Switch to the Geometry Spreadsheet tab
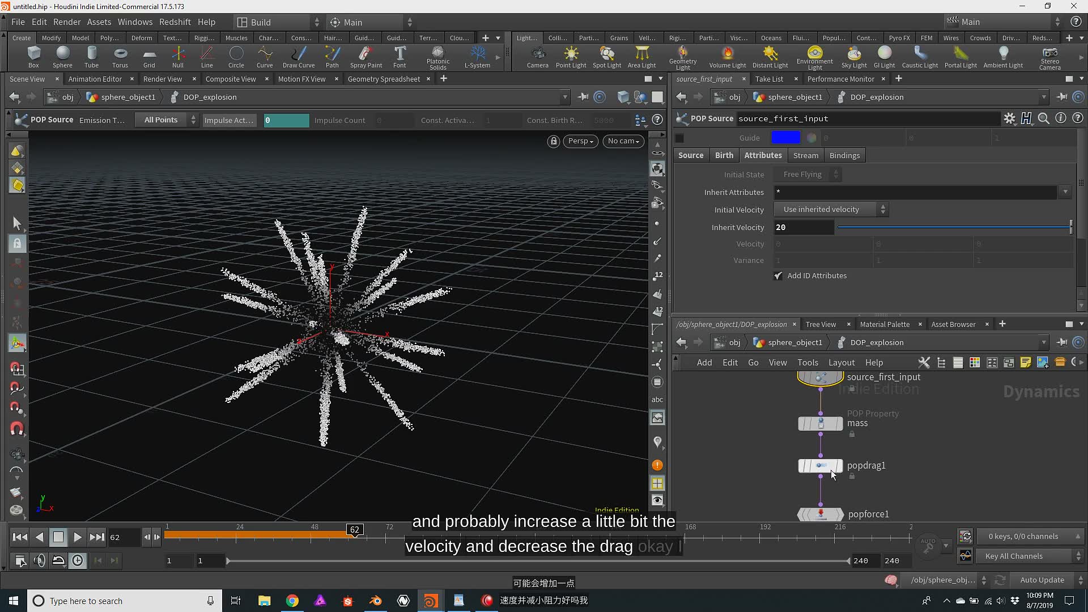The width and height of the screenshot is (1088, 612). pos(384,79)
